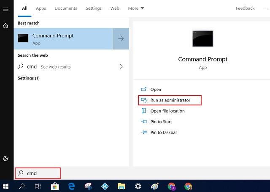Click large Command Prompt preview thumbnail
Image resolution: width=270 pixels, height=192 pixels.
(x=202, y=38)
